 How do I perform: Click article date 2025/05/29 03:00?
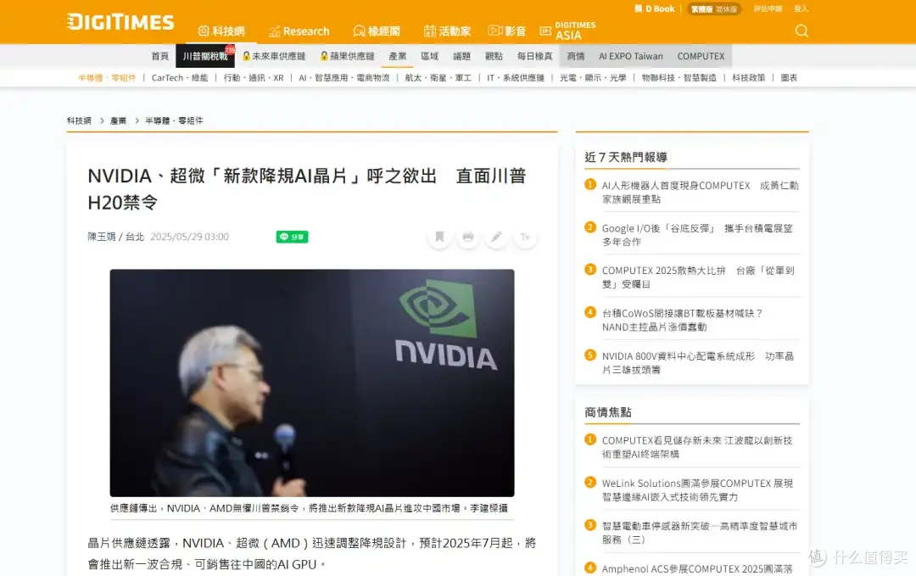click(189, 237)
